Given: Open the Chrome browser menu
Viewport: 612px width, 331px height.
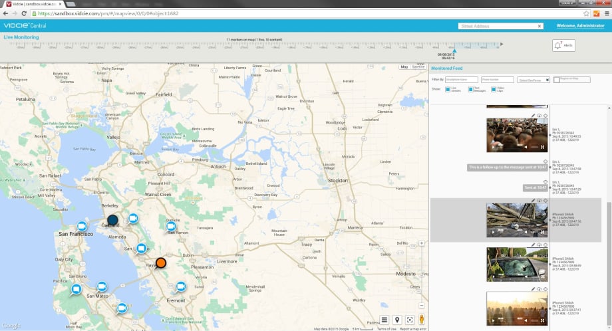Looking at the screenshot, I should pos(607,13).
